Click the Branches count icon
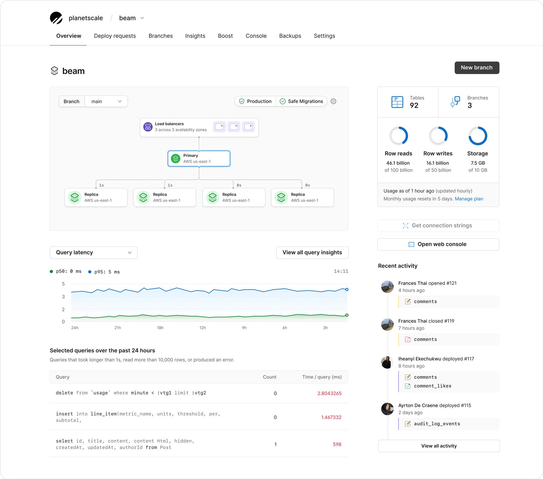543x479 pixels. pyautogui.click(x=455, y=102)
